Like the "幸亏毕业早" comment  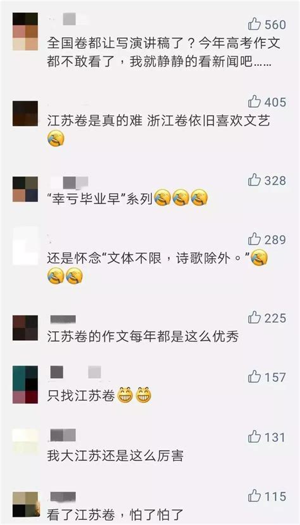[254, 180]
